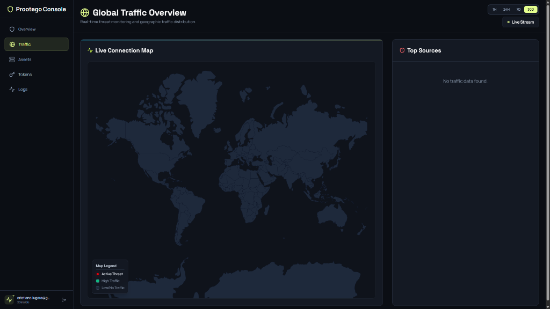Image resolution: width=550 pixels, height=309 pixels.
Task: Click the High Traffic green legend swatch
Action: [98, 281]
